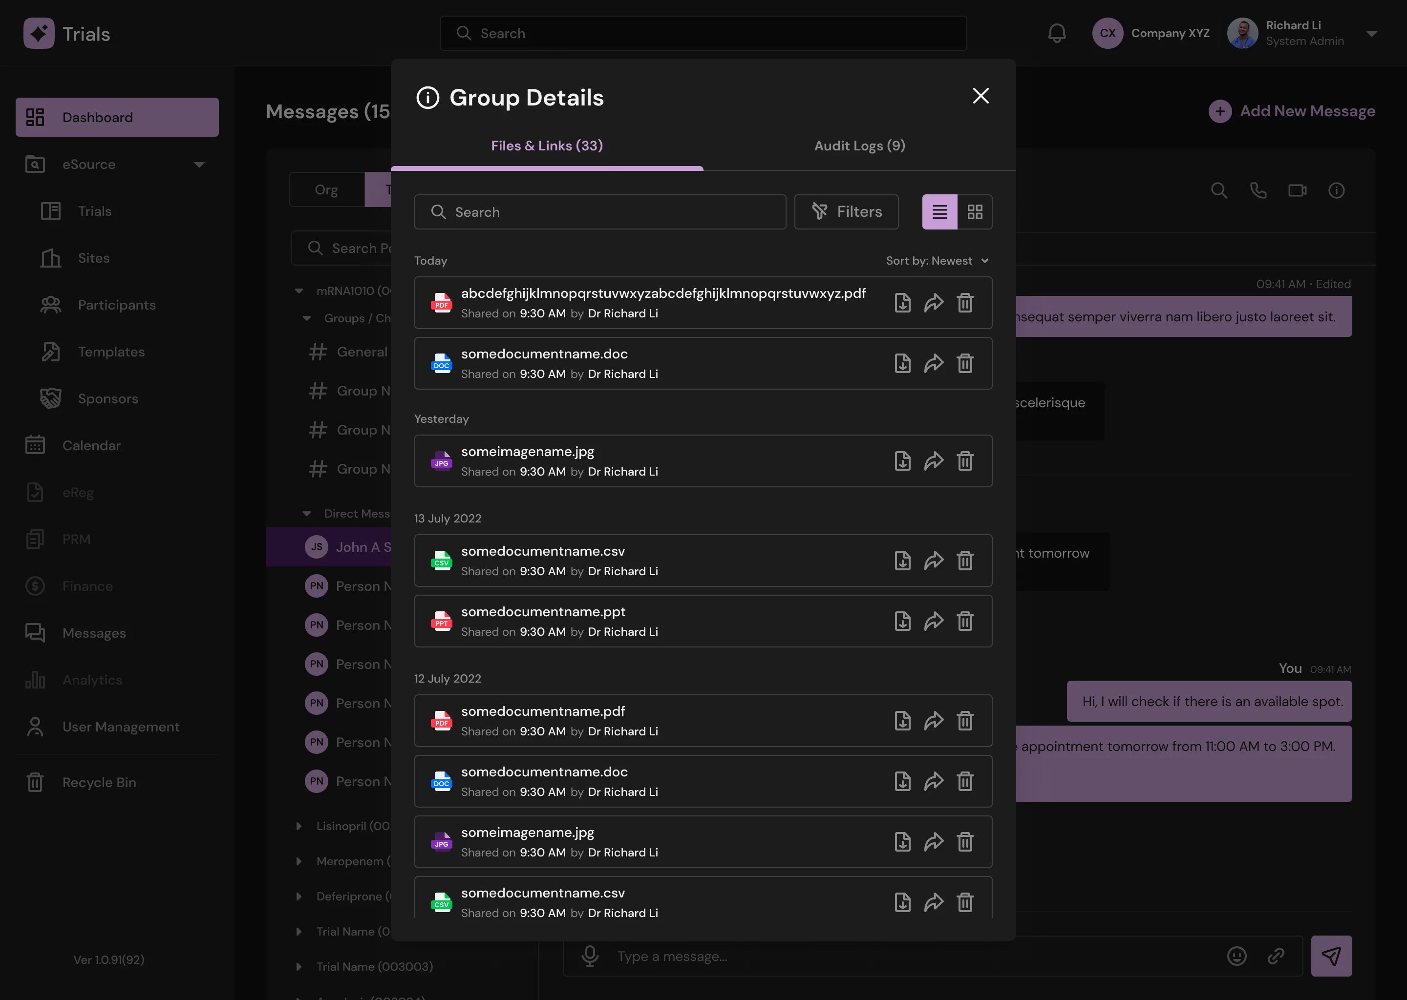Select Company XYZ organization badge
Image resolution: width=1407 pixels, height=1000 pixels.
1151,33
